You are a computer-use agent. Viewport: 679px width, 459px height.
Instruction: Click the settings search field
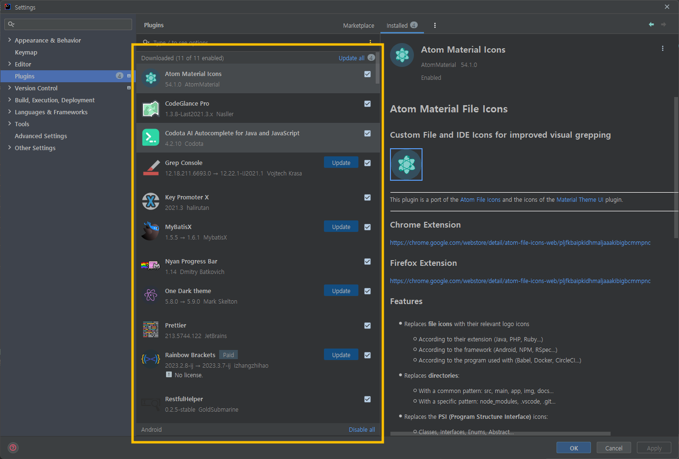point(68,24)
